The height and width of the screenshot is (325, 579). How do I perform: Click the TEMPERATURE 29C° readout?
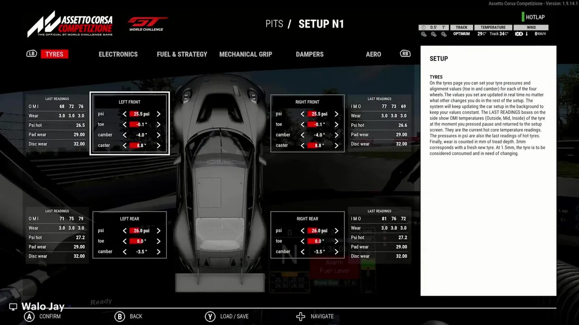pos(482,34)
